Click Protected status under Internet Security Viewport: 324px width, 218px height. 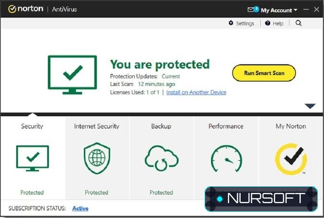pyautogui.click(x=96, y=193)
